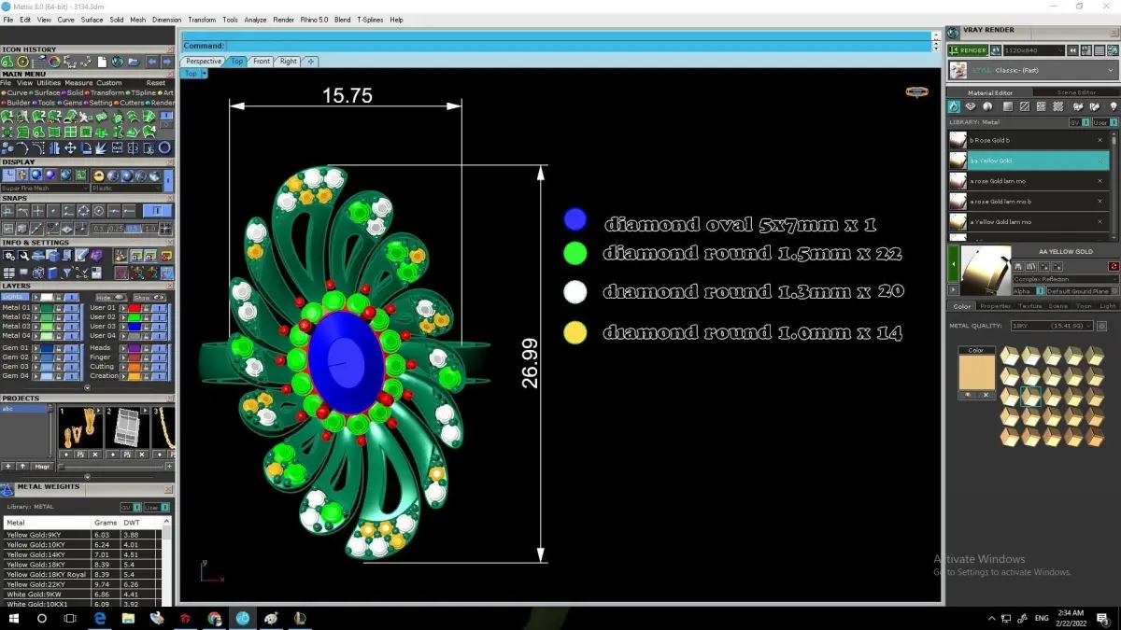Open the Complex Reflection dropdown
This screenshot has height=630, width=1121.
pyautogui.click(x=1066, y=279)
